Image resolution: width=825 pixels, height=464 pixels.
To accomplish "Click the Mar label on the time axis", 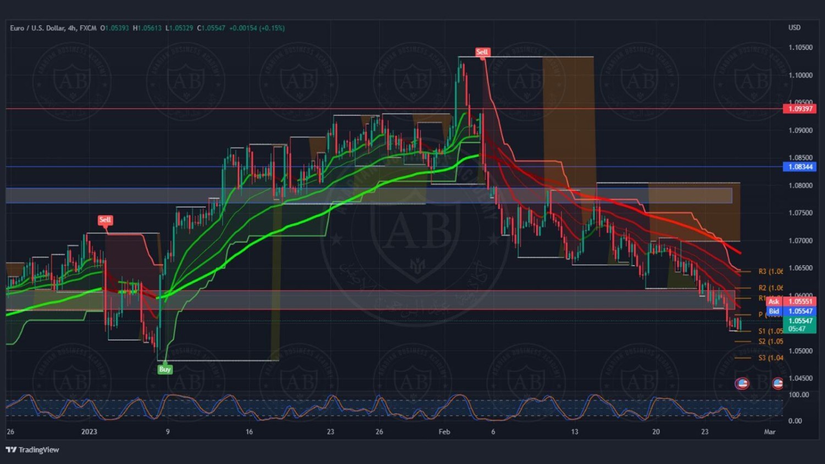I will (769, 432).
